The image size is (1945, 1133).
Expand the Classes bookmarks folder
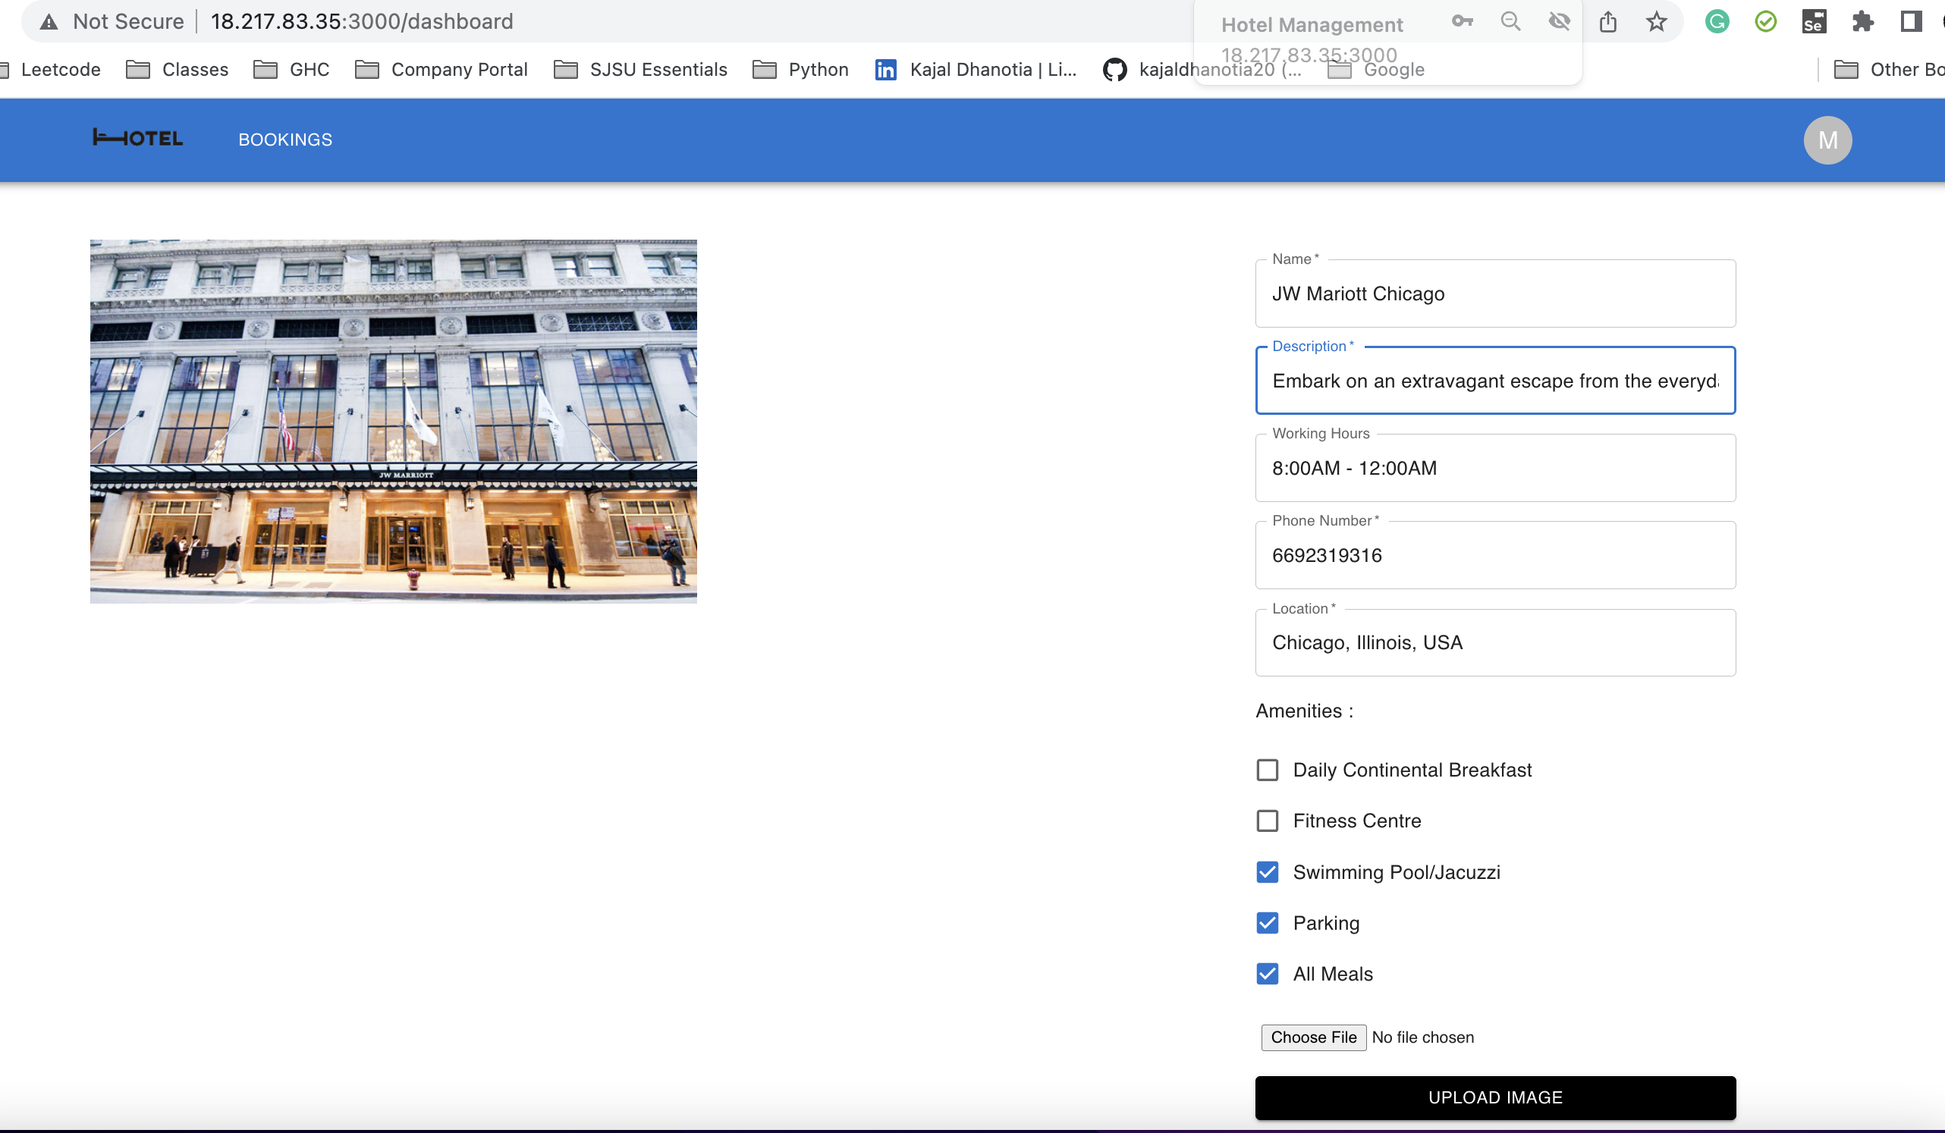(x=194, y=69)
